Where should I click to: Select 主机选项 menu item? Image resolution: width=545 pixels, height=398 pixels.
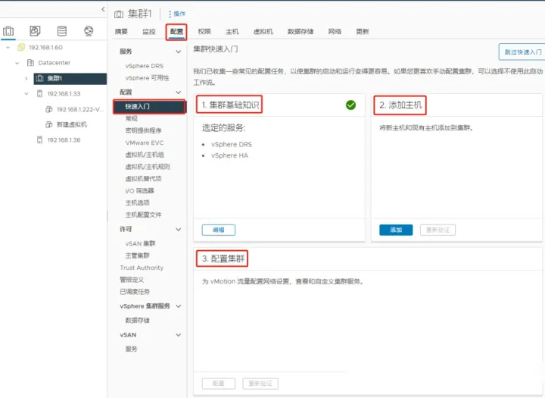137,202
